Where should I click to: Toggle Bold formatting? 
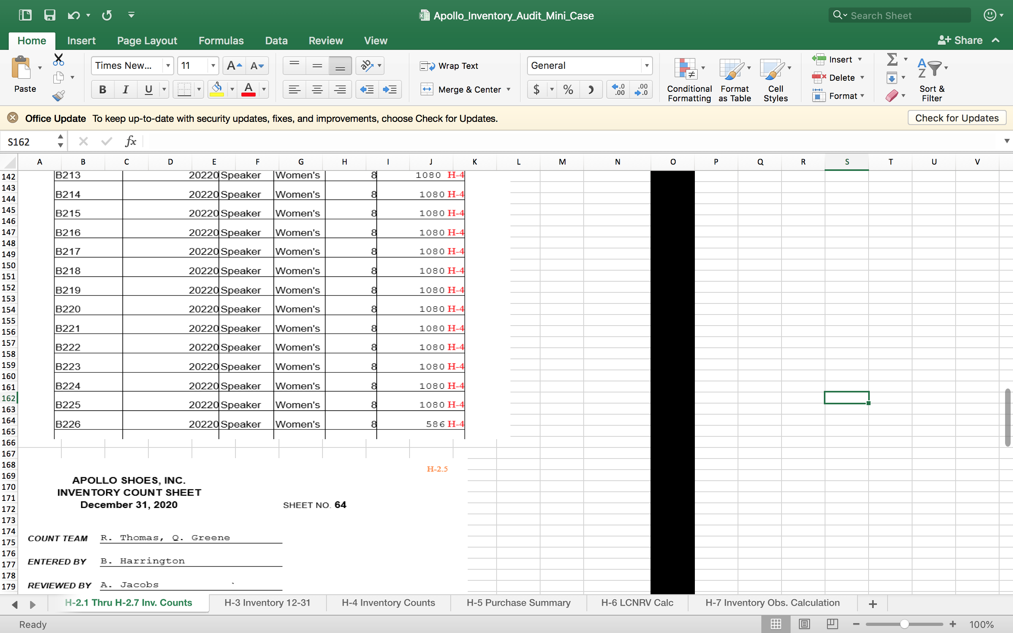tap(102, 89)
